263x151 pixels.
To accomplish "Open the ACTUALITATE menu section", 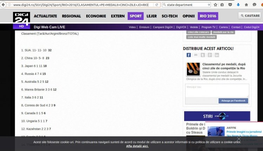I will tap(45, 16).
